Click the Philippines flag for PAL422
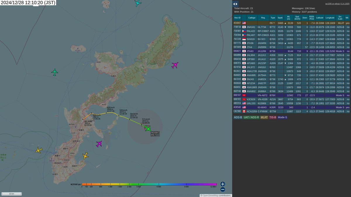Screen dimensions: 351x197 click(244, 31)
